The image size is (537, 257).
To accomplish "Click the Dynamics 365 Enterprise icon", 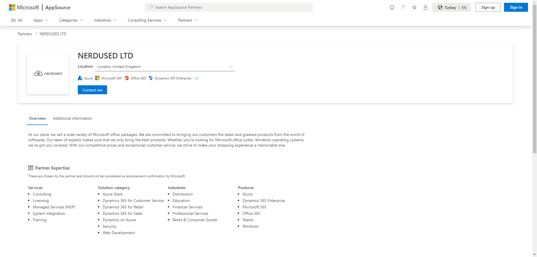I will (x=151, y=78).
